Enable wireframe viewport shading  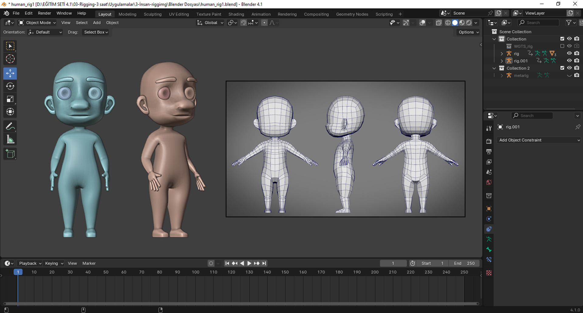448,22
